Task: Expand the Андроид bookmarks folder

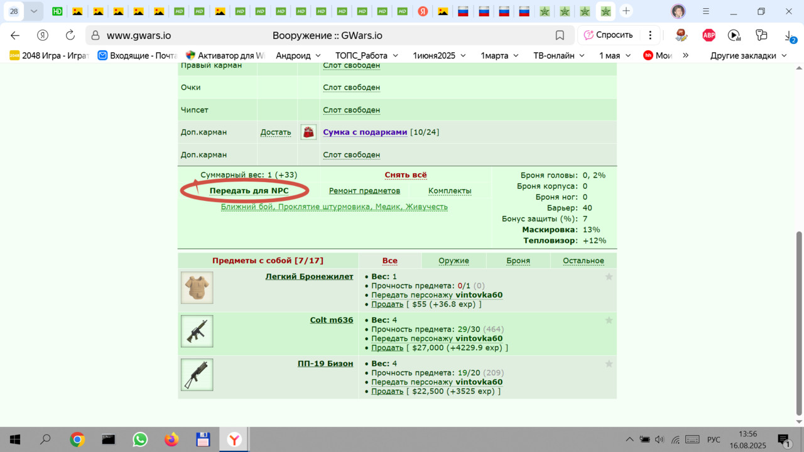Action: (298, 55)
